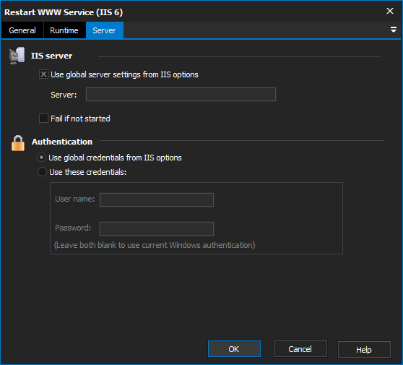Close the Restart WWW Service dialog
This screenshot has height=365, width=403.
tap(389, 11)
